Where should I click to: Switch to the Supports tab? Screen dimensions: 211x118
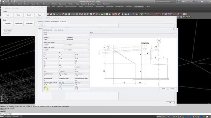(40, 22)
